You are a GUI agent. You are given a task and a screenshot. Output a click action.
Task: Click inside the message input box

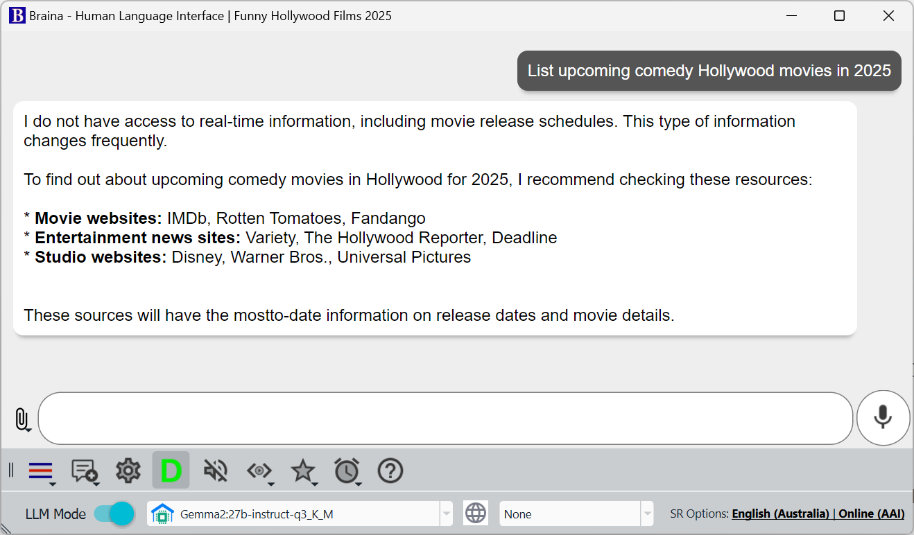click(x=445, y=419)
